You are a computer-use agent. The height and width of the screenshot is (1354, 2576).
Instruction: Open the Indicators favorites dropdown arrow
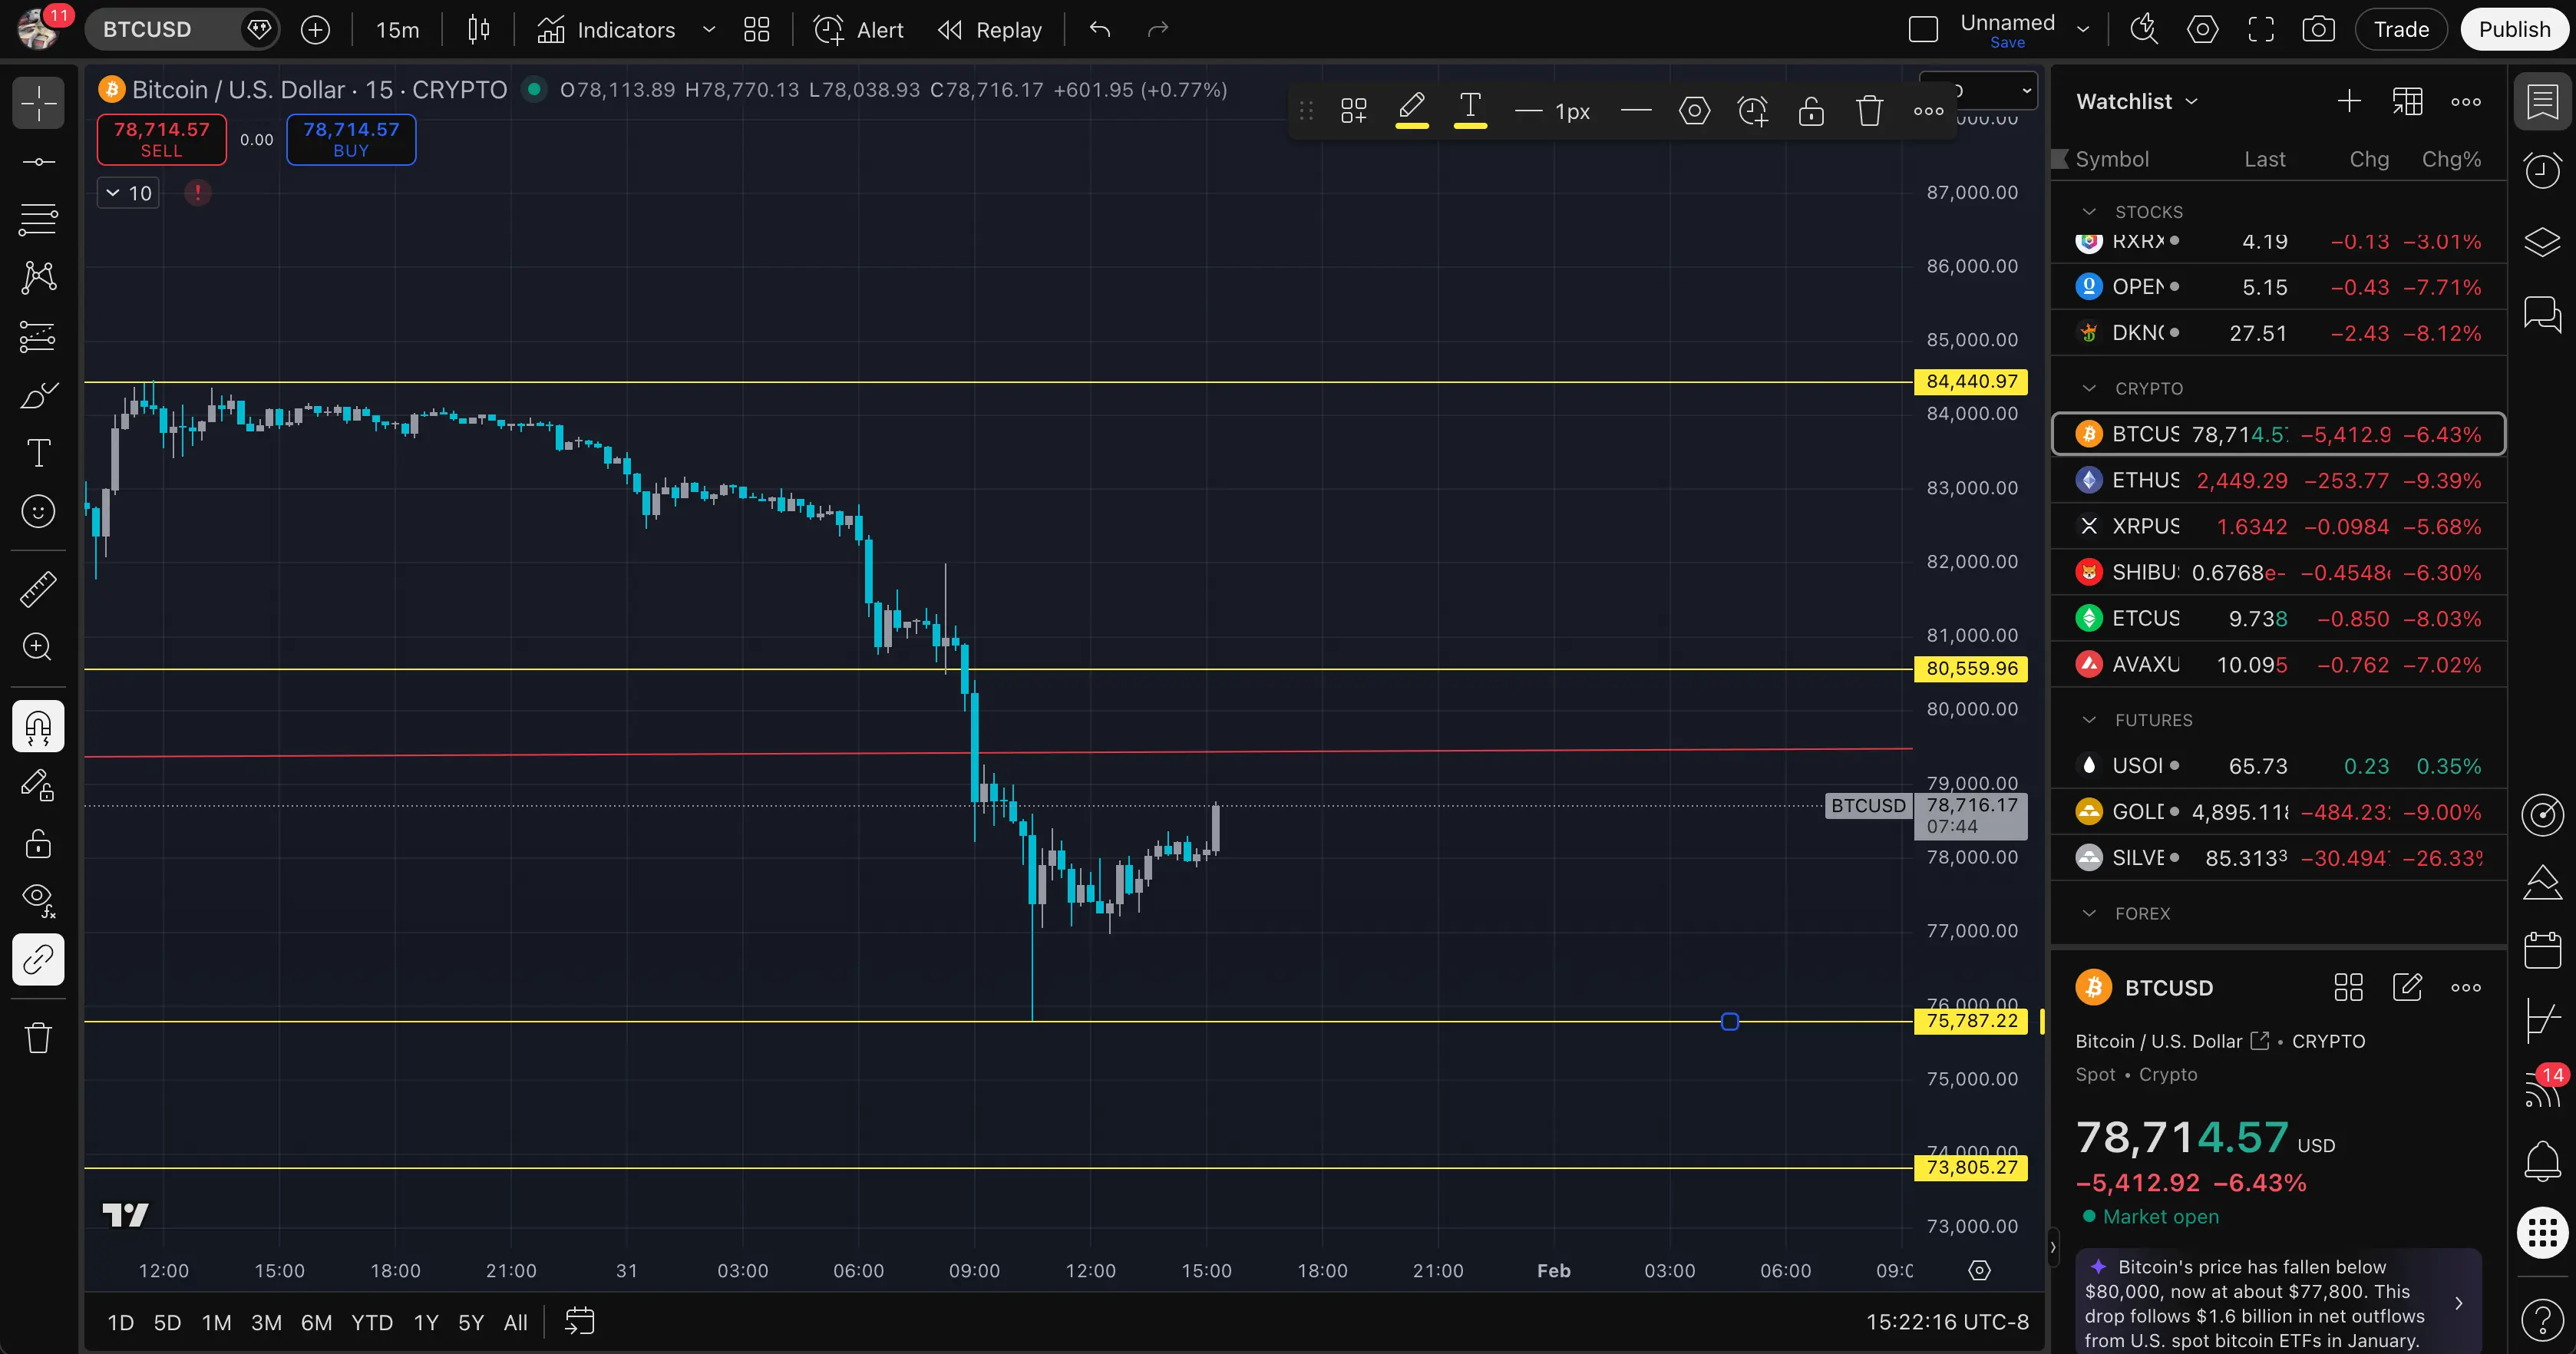(709, 30)
